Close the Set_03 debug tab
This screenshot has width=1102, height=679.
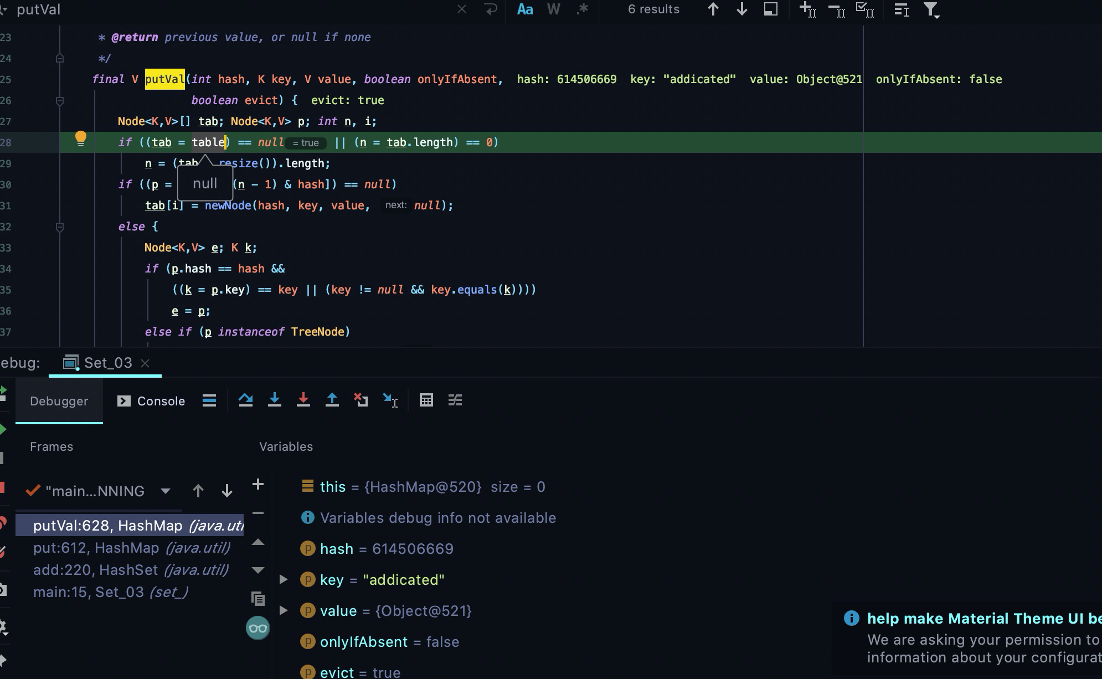tap(145, 363)
